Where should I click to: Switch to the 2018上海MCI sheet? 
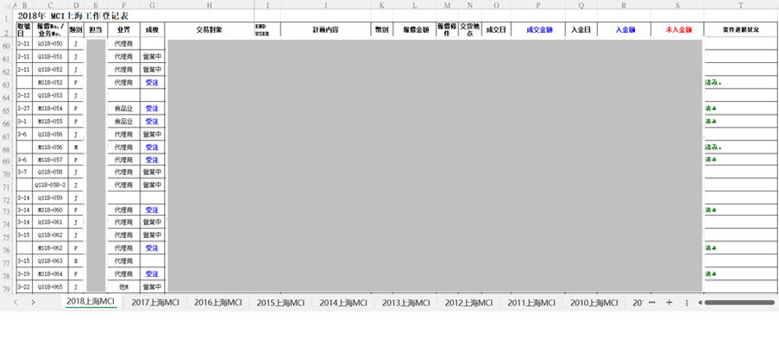(x=91, y=301)
